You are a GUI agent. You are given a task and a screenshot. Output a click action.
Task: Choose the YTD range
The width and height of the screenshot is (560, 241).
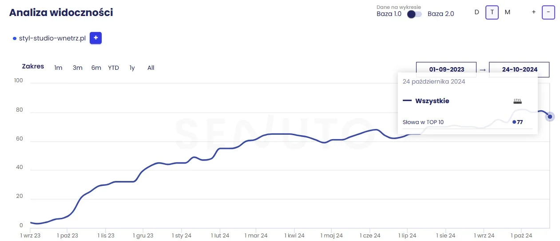click(x=114, y=68)
